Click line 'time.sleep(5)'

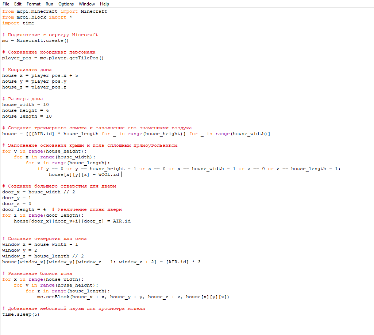21,315
